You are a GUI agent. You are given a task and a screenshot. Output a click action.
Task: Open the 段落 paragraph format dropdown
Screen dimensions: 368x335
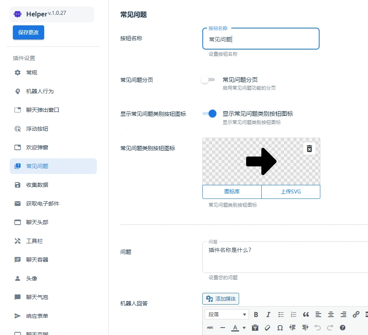(227, 314)
